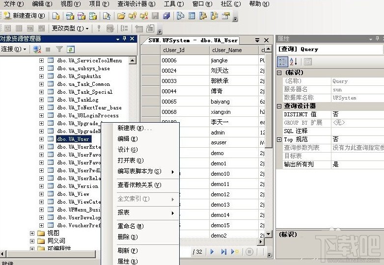Open the 查询设计器 menu

[137, 4]
